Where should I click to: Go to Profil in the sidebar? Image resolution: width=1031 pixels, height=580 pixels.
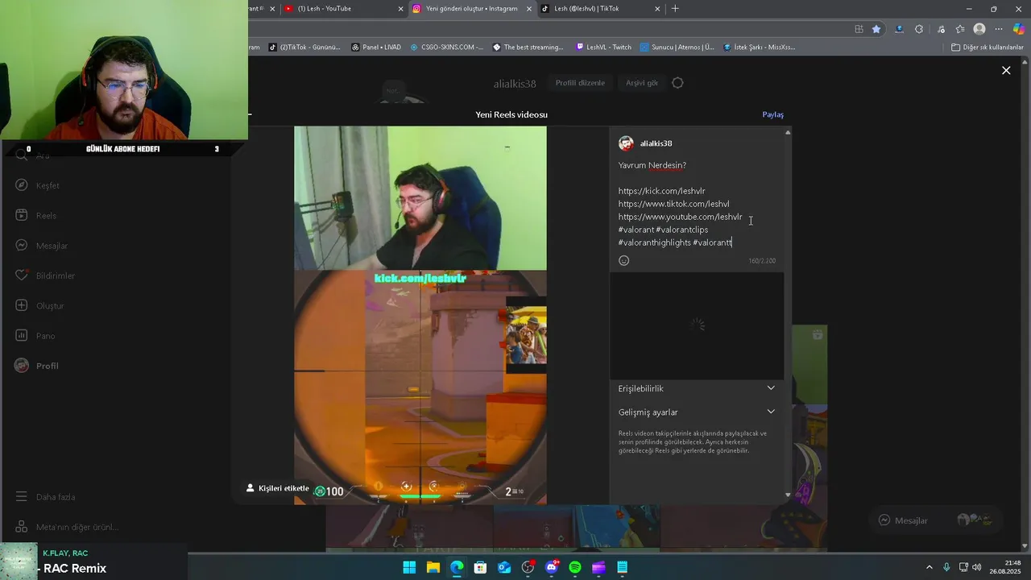[37, 366]
